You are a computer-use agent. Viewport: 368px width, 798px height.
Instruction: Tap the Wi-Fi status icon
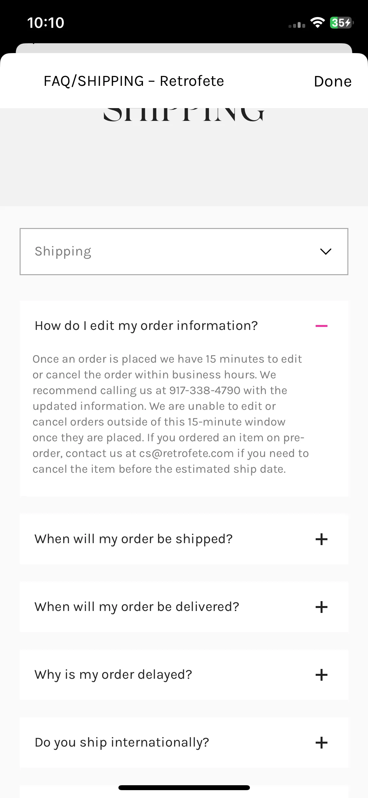pos(317,23)
